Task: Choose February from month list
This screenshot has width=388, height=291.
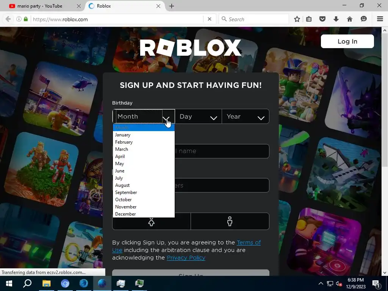Action: click(x=144, y=142)
